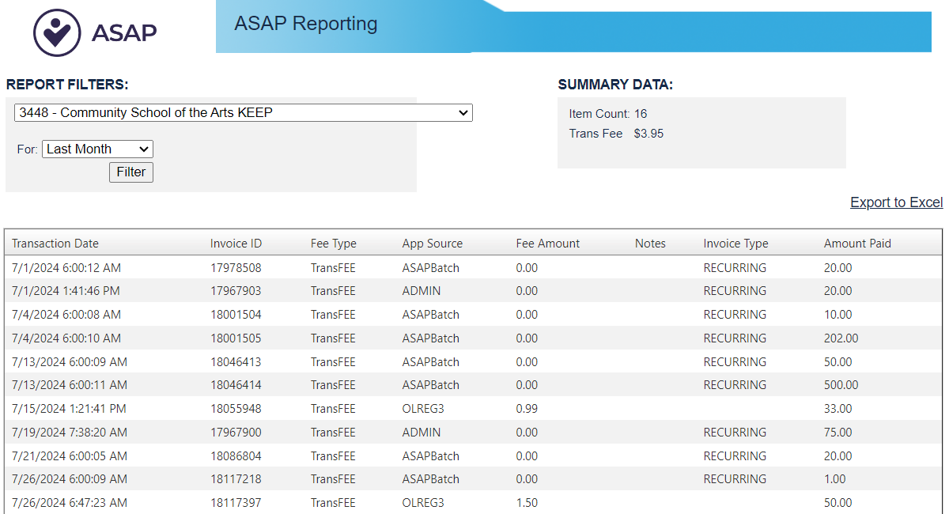This screenshot has width=949, height=514.
Task: Click transaction date 7/4/2024 6:00:08 AM
Action: [x=66, y=315]
